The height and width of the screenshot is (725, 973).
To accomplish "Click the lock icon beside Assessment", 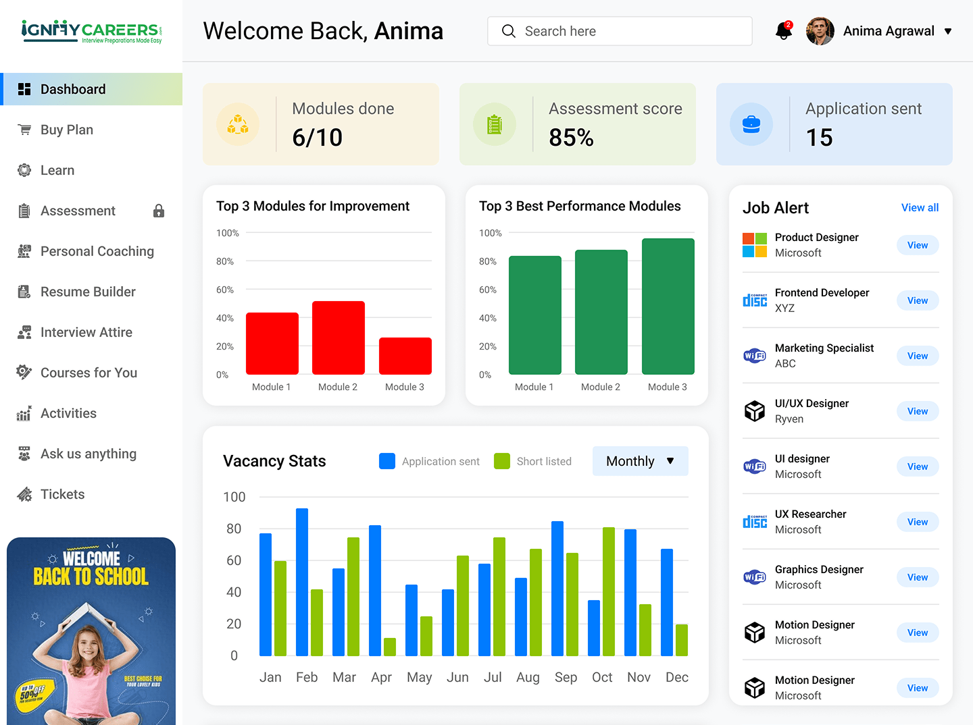I will point(159,211).
